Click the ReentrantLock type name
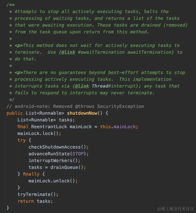Viewport: 196px width, 213px height. pyautogui.click(x=49, y=127)
